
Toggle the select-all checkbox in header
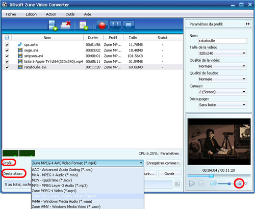pyautogui.click(x=7, y=38)
